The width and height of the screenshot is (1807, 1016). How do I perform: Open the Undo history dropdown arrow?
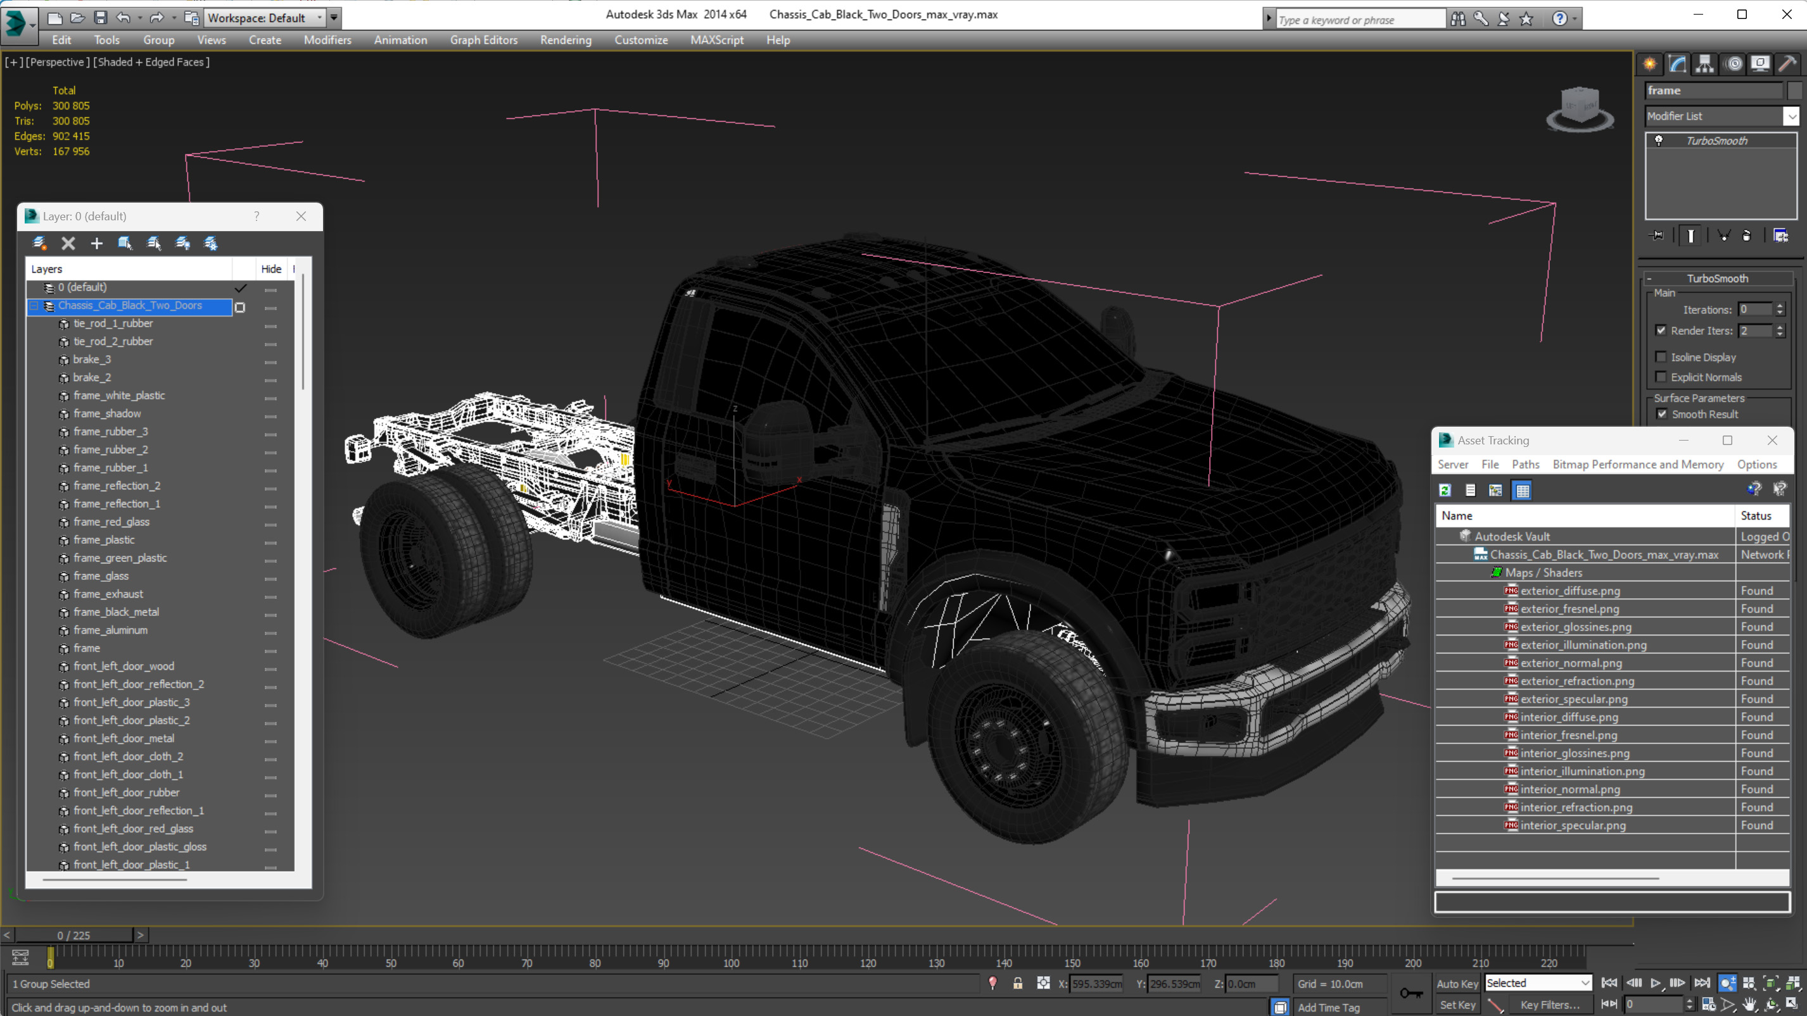pyautogui.click(x=139, y=18)
